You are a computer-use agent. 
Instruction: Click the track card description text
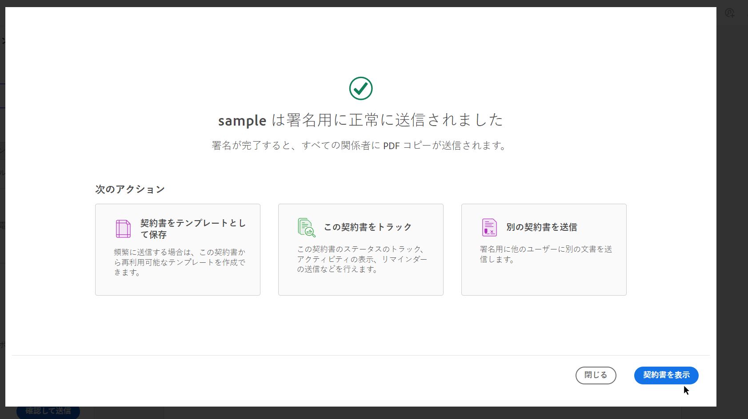[x=360, y=259]
